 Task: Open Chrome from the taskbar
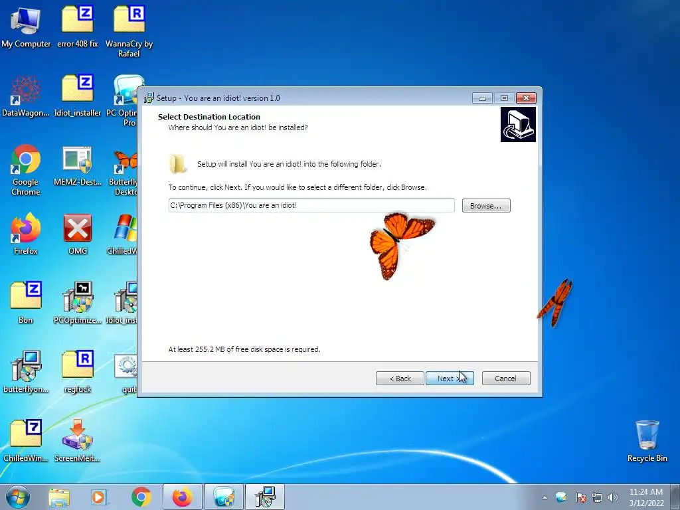tap(141, 497)
